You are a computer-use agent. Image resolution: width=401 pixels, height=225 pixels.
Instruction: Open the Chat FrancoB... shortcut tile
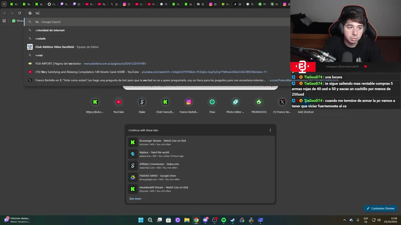165,105
